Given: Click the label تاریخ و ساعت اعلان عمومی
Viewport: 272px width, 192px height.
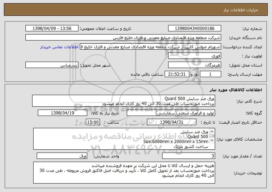Looking at the screenshot, I should pyautogui.click(x=106, y=29).
